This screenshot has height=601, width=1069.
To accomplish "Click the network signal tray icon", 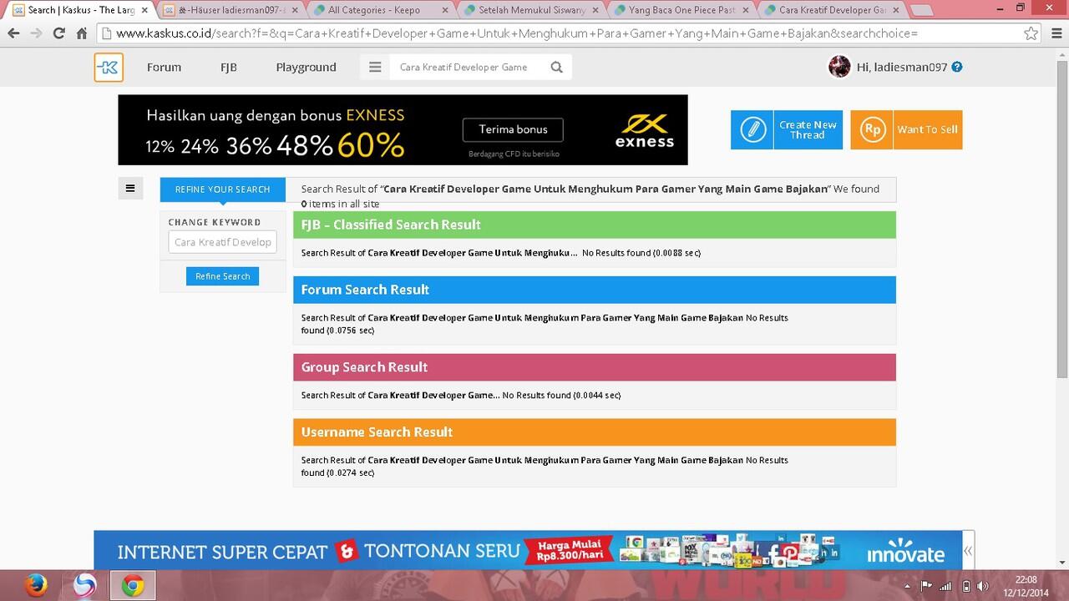I will coord(945,586).
